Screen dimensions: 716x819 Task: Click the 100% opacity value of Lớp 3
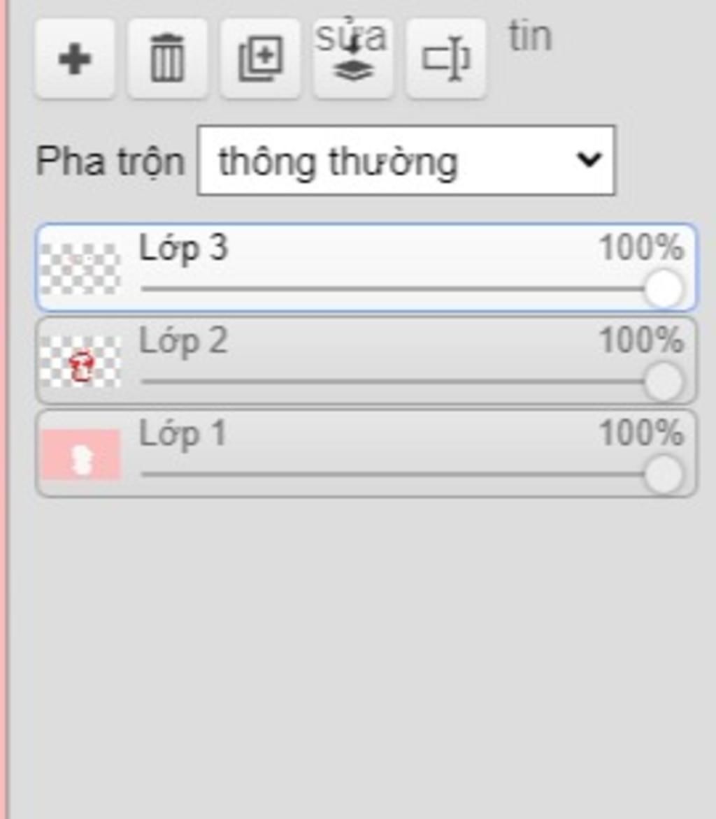pyautogui.click(x=641, y=248)
